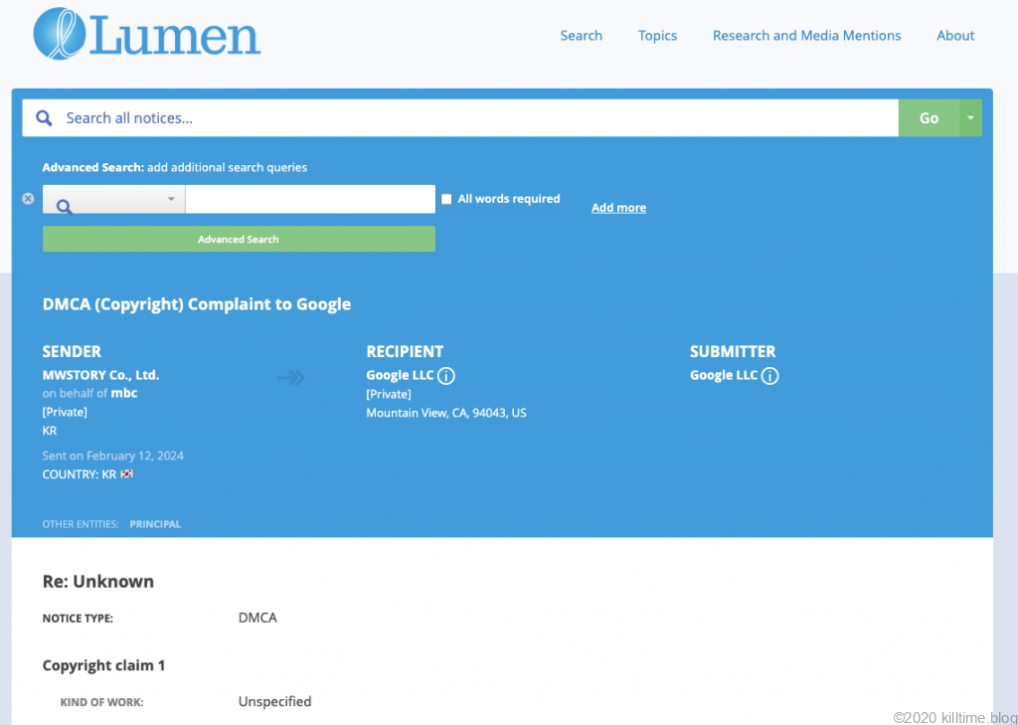
Task: Enable the All words required checkbox
Action: pyautogui.click(x=446, y=199)
